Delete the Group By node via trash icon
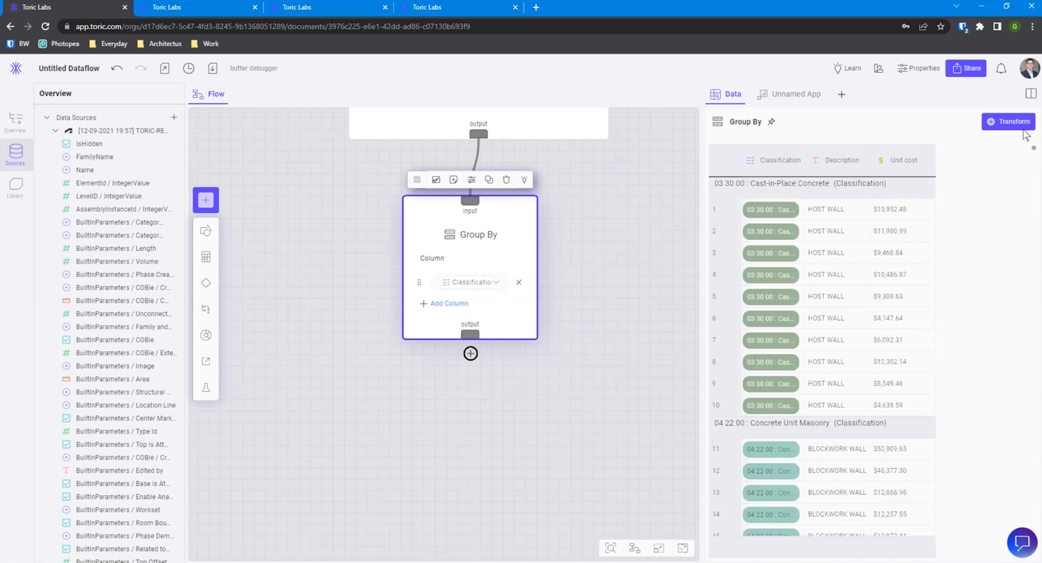The image size is (1042, 563). (506, 179)
